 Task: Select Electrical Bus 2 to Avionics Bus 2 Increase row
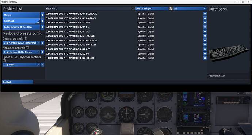[126, 45]
